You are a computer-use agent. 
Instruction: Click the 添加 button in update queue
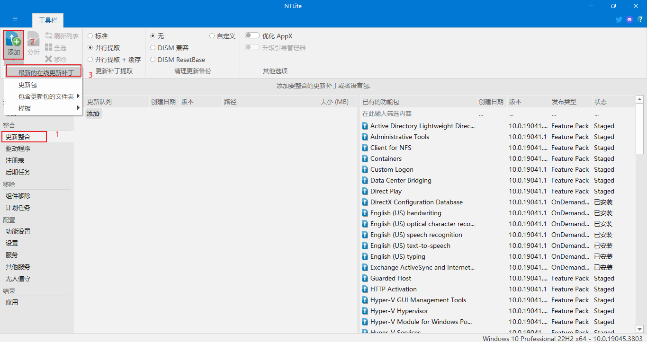coord(93,114)
